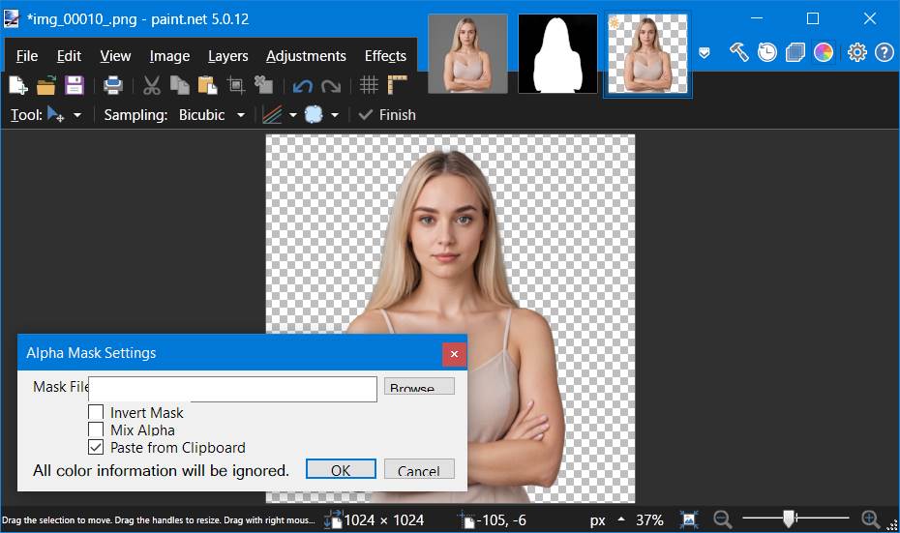Open the Layers window via stacked icon
This screenshot has height=533, width=900.
coord(795,52)
